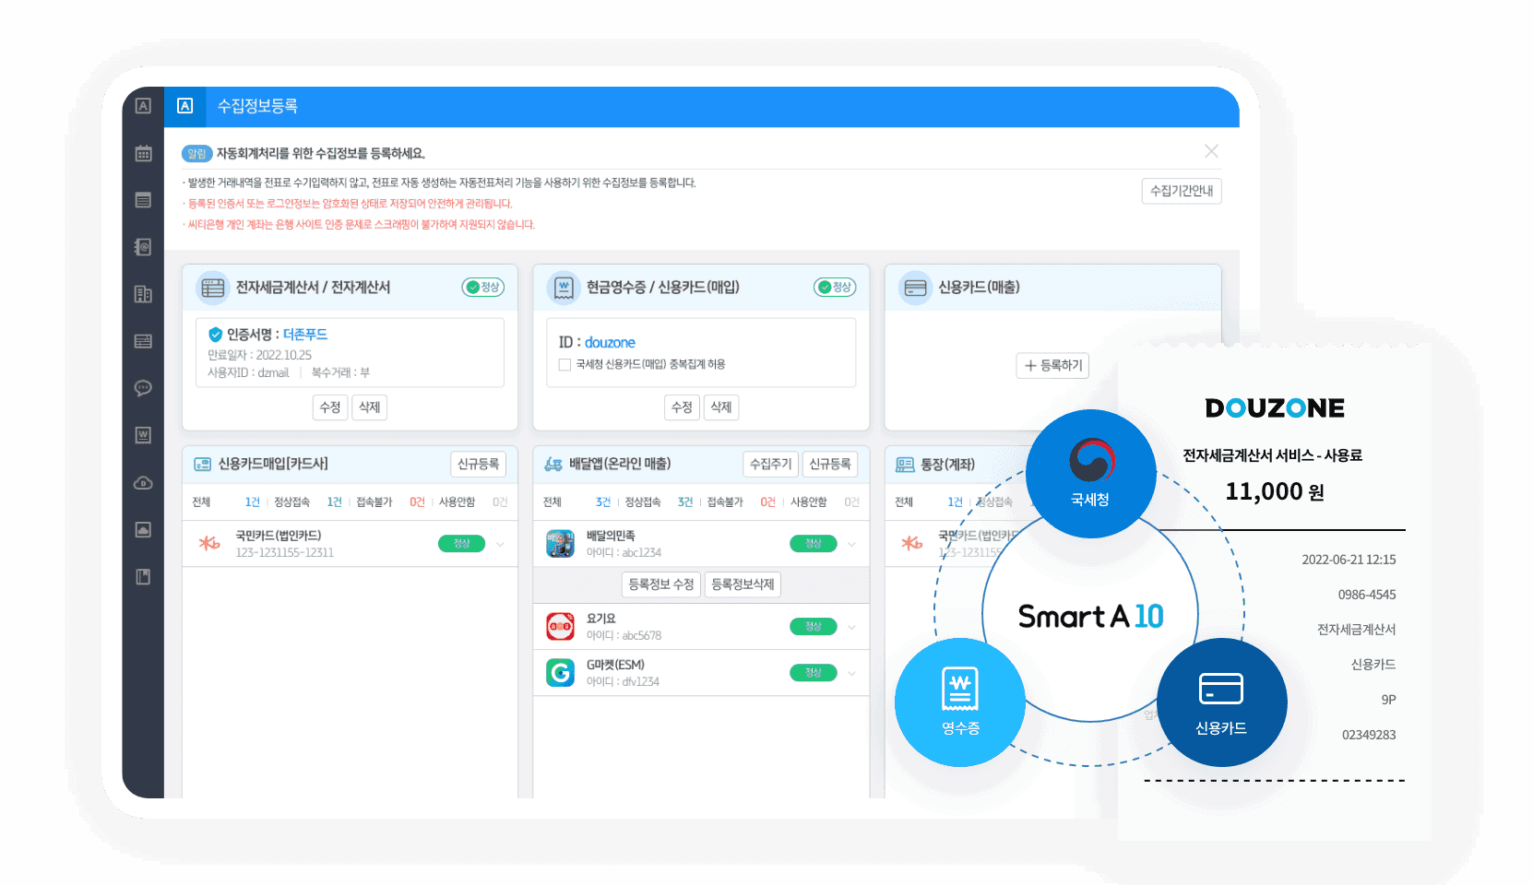Image resolution: width=1533 pixels, height=885 pixels.
Task: Click the won receipt icon in sidebar
Action: [x=143, y=435]
